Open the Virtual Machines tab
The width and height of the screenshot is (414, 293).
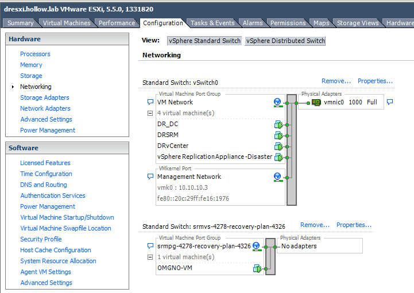click(x=67, y=23)
